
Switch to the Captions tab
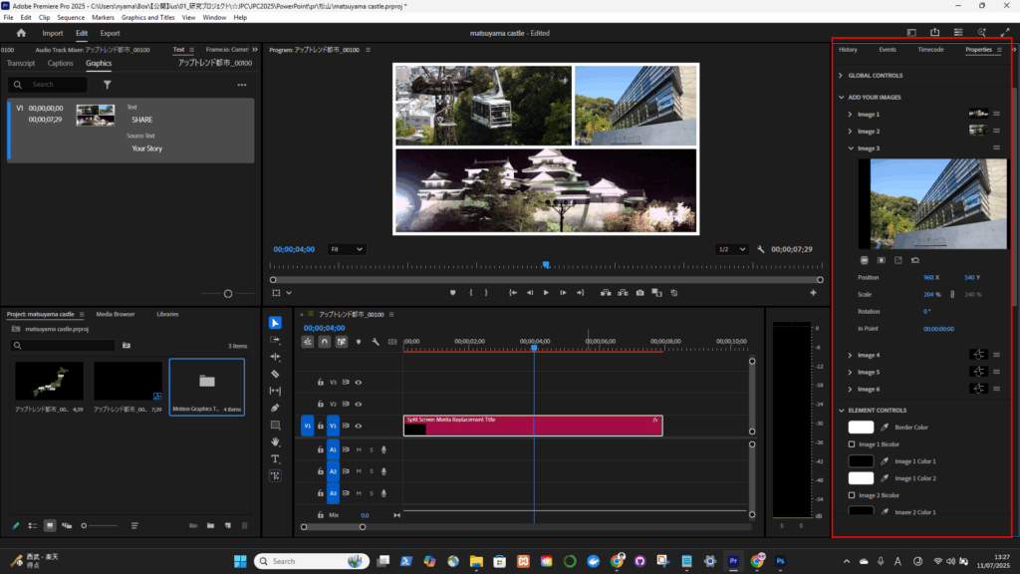pyautogui.click(x=60, y=63)
